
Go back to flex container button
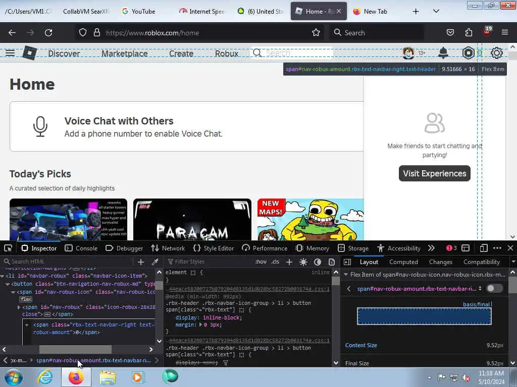349,289
